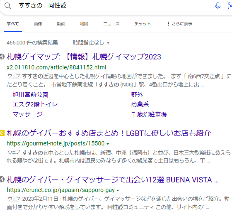Image resolution: width=232 pixels, height=214 pixels.
Task: Click ウェブ label in gourmet-note snippet
Action: tap(14, 152)
